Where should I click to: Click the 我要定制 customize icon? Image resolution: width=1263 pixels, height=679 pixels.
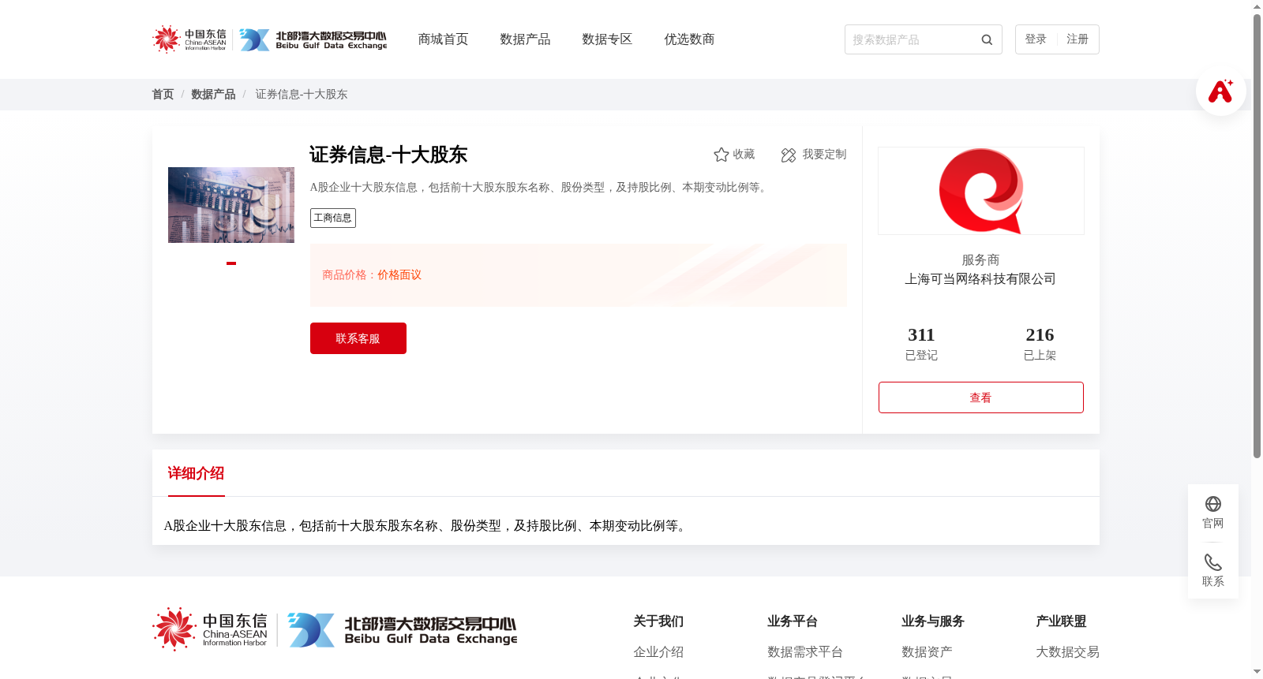coord(789,155)
